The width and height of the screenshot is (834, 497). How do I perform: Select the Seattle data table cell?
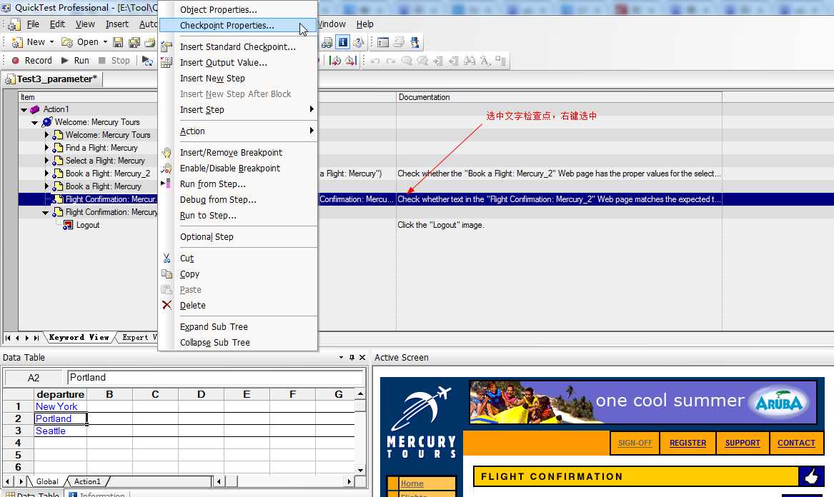pyautogui.click(x=60, y=431)
